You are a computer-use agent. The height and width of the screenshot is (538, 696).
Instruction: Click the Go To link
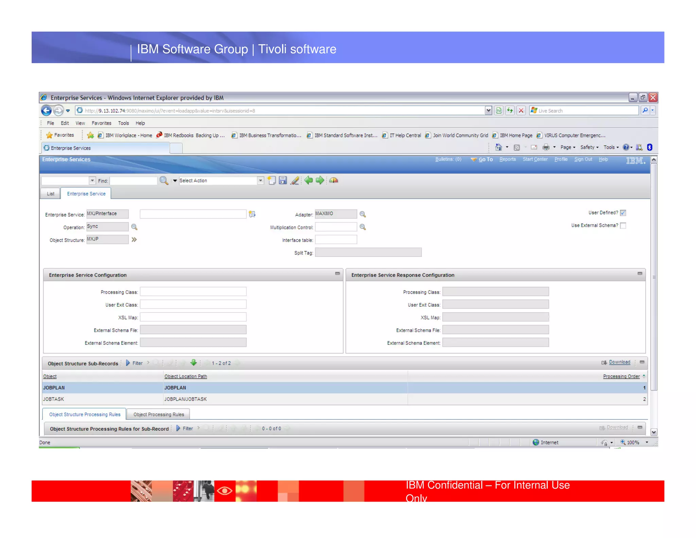[x=485, y=159]
